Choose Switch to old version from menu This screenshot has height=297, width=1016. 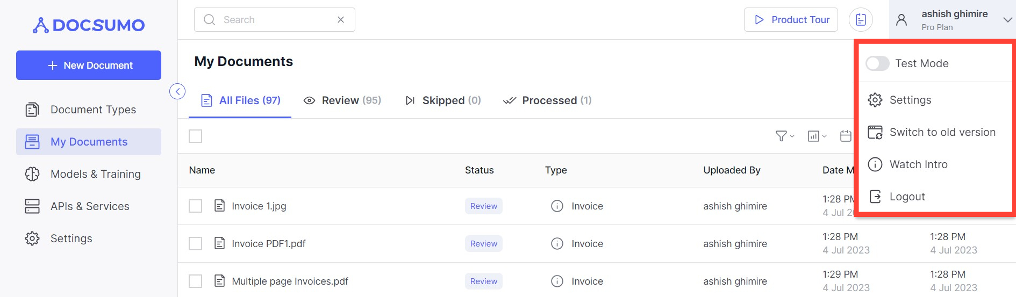[x=942, y=132]
